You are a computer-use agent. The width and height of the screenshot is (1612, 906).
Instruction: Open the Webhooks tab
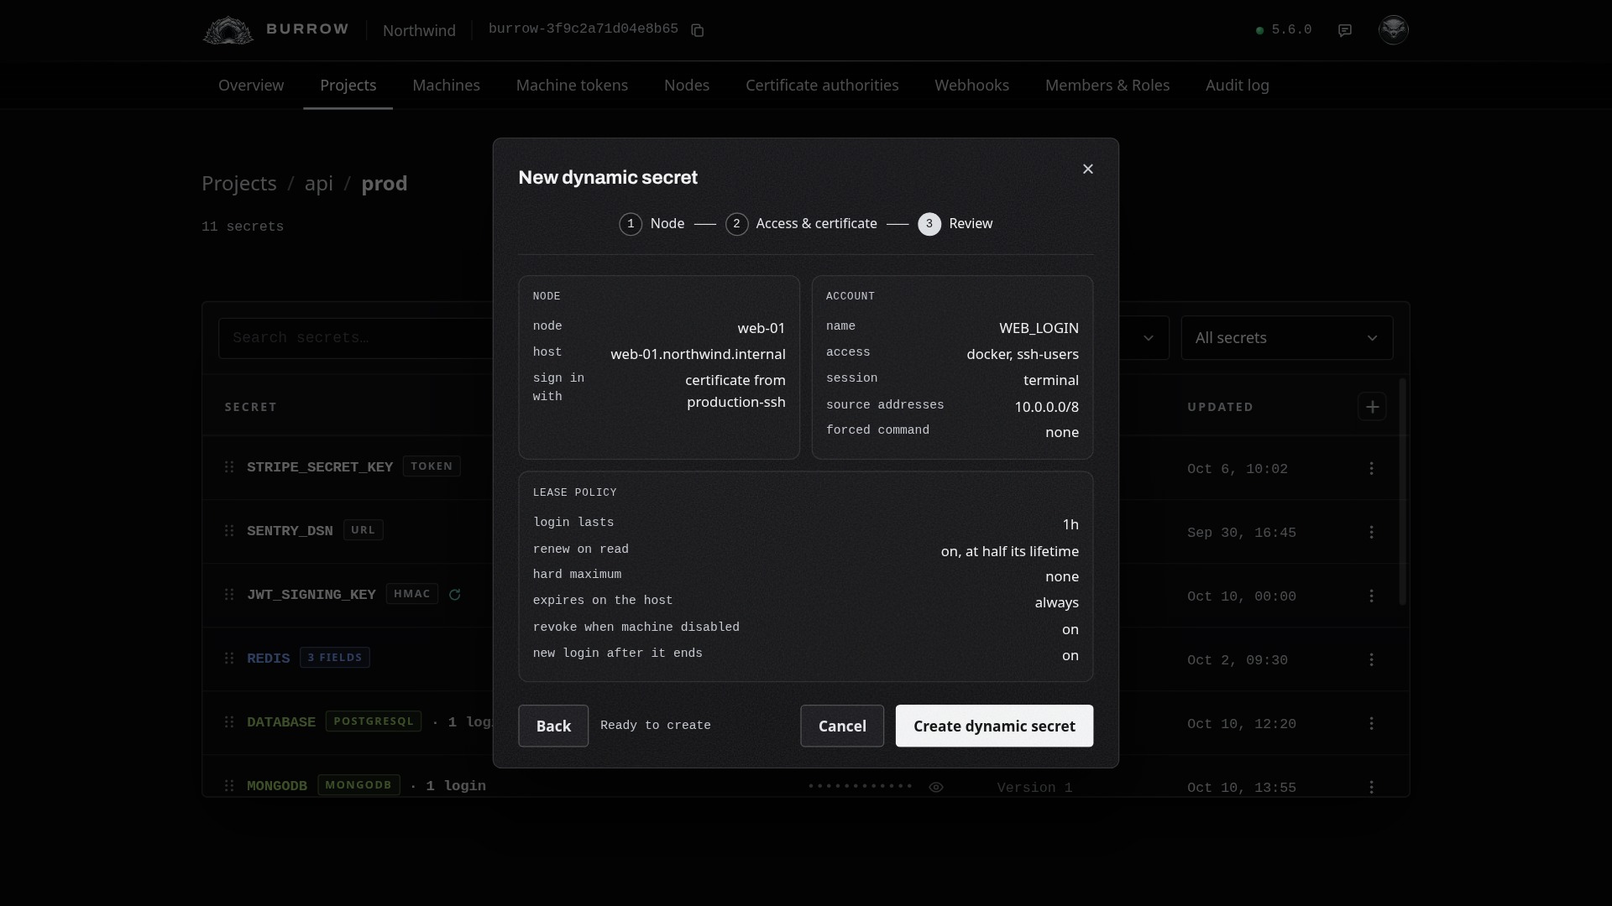pos(971,85)
